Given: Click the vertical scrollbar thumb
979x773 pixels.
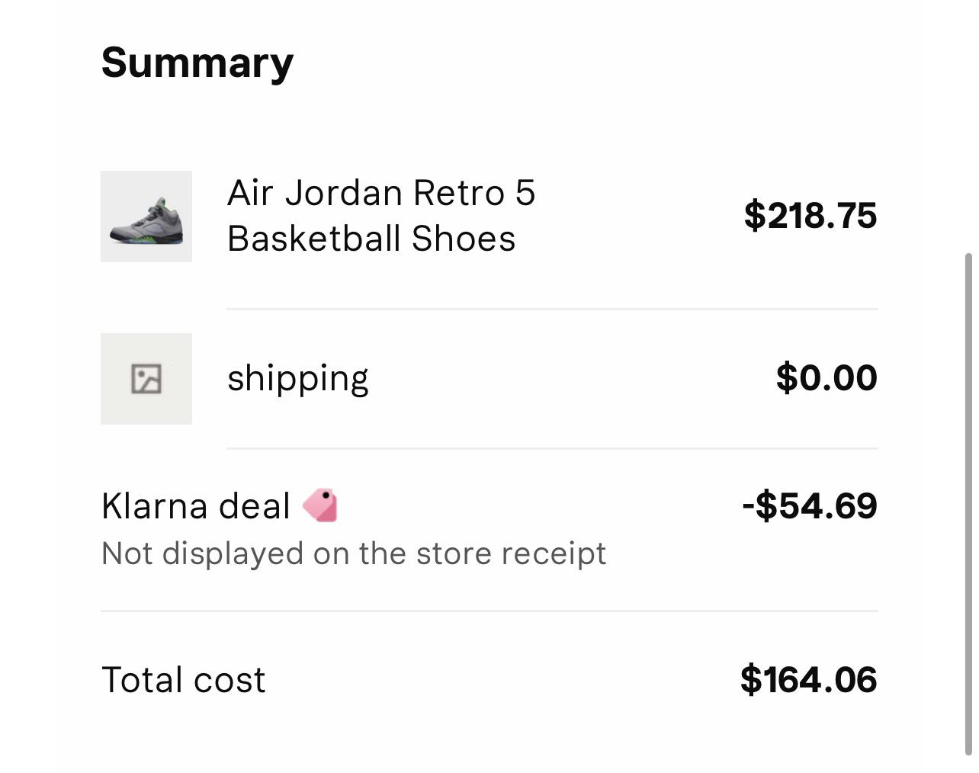Looking at the screenshot, I should coord(969,503).
